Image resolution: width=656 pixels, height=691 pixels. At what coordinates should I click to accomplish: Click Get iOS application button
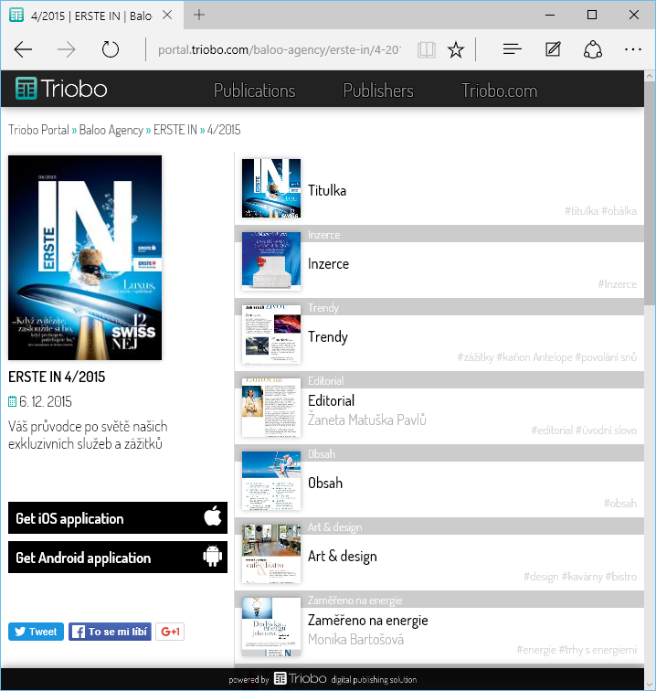coord(118,518)
